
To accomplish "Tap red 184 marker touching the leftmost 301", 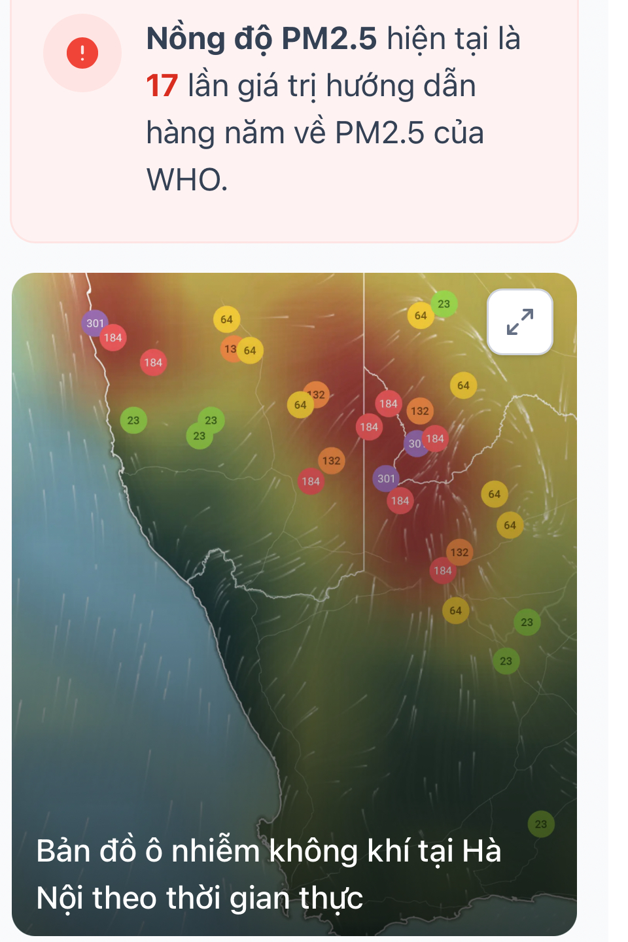I will pos(113,338).
